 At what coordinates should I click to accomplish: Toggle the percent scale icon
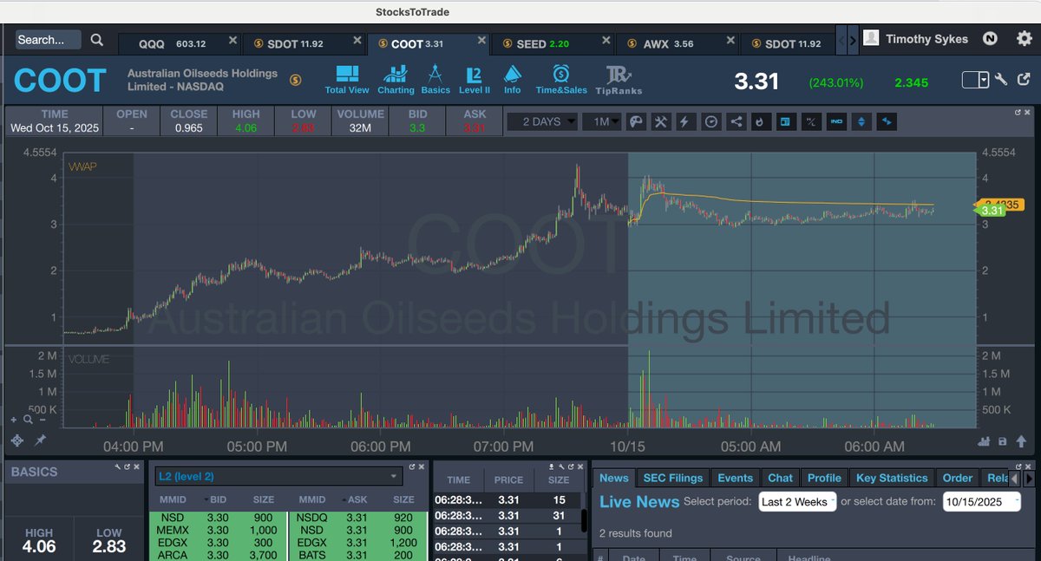[x=811, y=122]
